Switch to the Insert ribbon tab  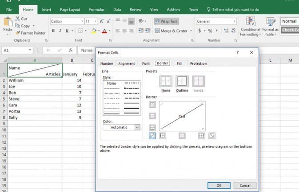[x=47, y=9]
